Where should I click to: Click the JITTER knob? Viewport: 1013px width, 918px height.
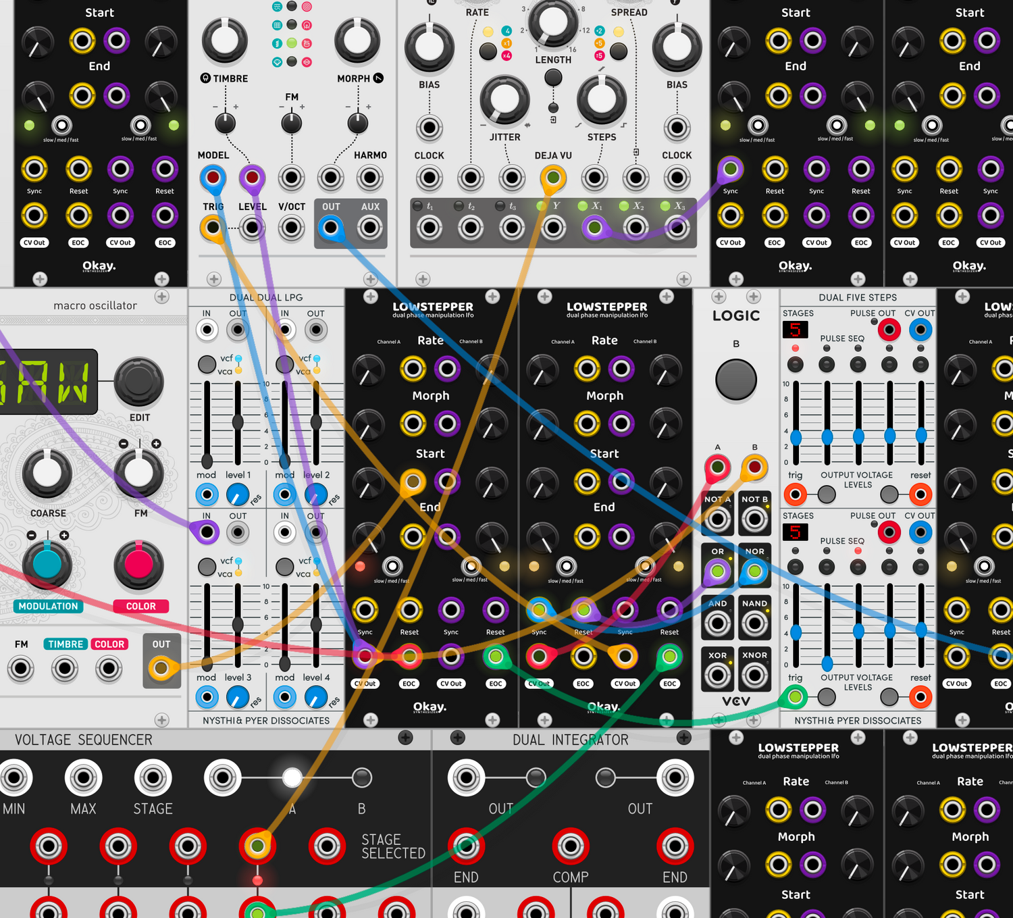(x=504, y=101)
